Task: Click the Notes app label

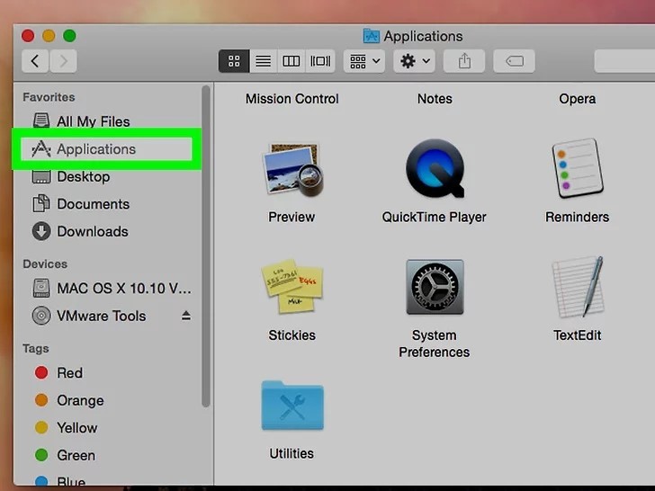Action: 435,99
